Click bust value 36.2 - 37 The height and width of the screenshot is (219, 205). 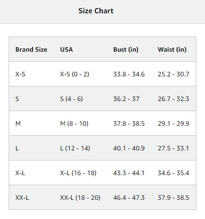tap(126, 99)
